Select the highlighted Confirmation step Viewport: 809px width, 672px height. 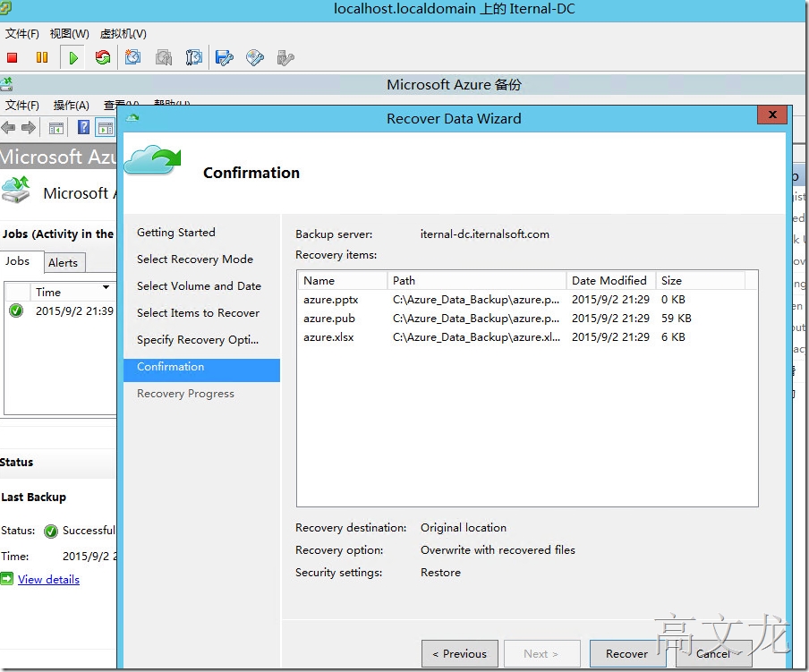(201, 370)
